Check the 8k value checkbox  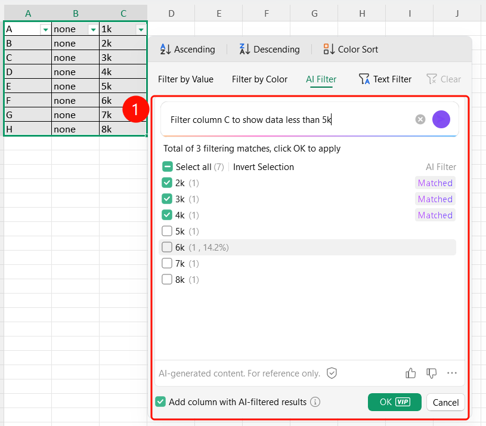167,280
